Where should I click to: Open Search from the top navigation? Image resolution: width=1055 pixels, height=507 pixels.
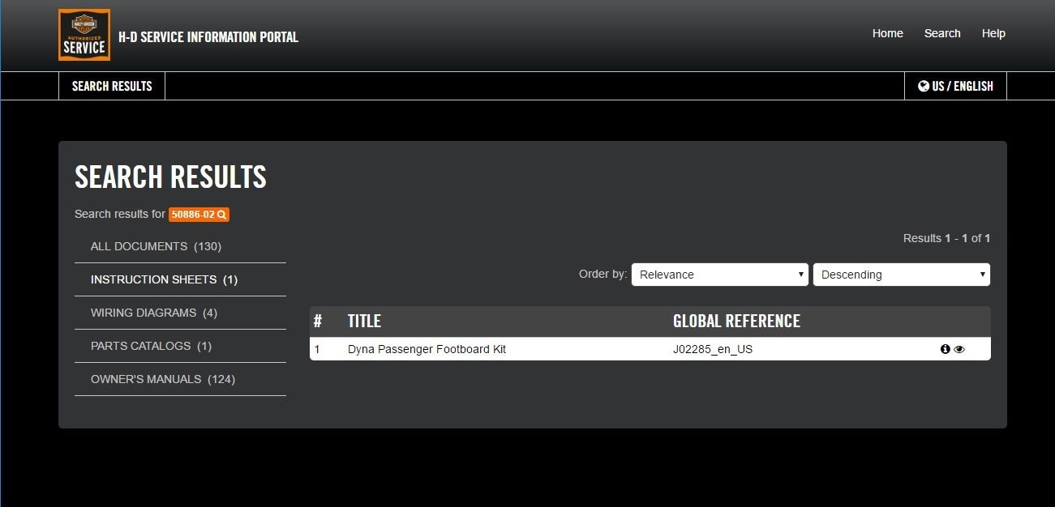point(942,33)
